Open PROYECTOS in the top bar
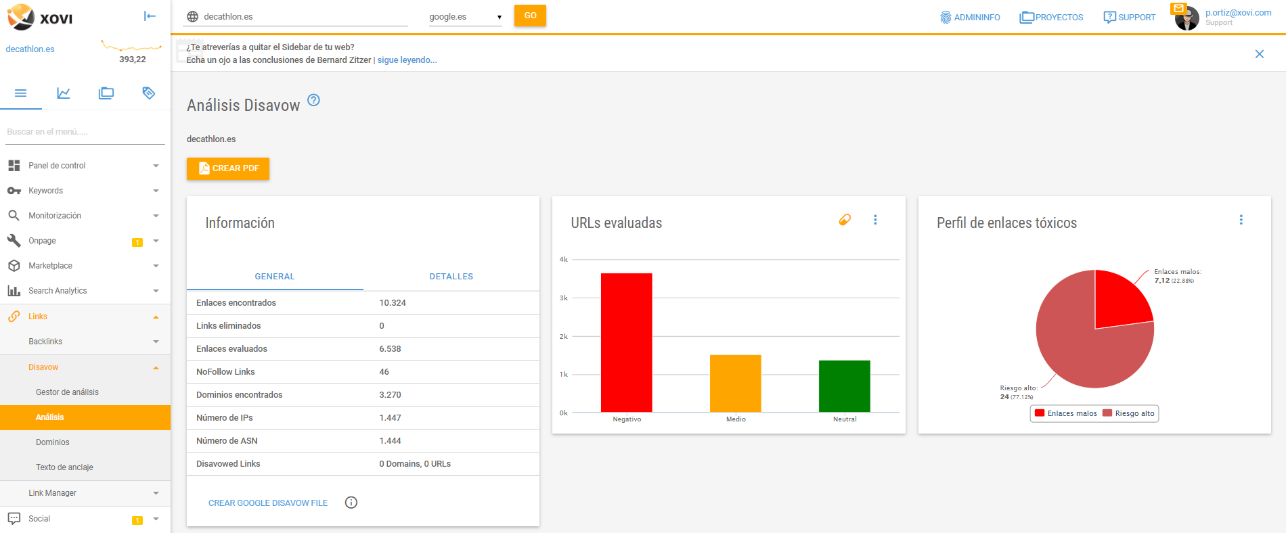Viewport: 1286px width, 533px height. coord(1051,18)
